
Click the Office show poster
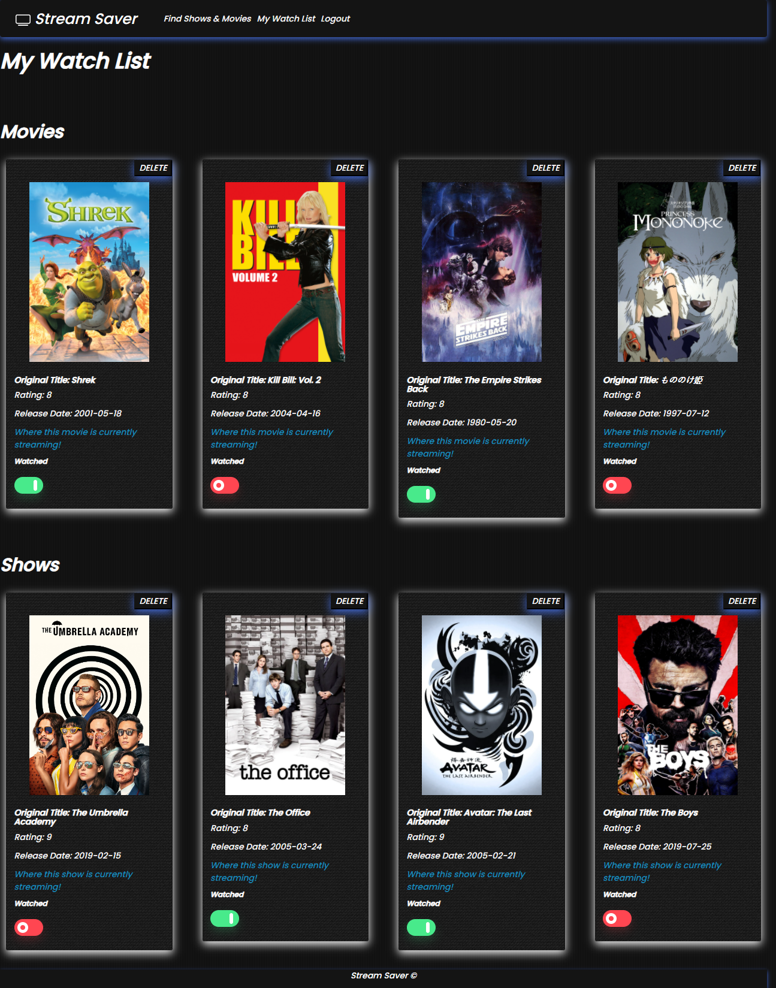tap(285, 705)
